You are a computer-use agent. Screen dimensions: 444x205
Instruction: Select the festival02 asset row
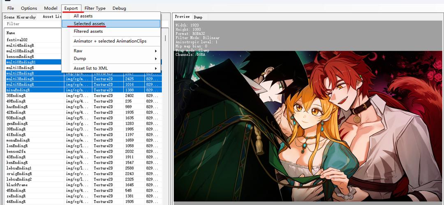click(x=35, y=40)
